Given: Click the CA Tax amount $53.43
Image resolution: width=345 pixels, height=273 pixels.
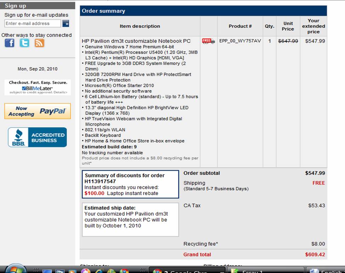Looking at the screenshot, I should pos(317,205).
